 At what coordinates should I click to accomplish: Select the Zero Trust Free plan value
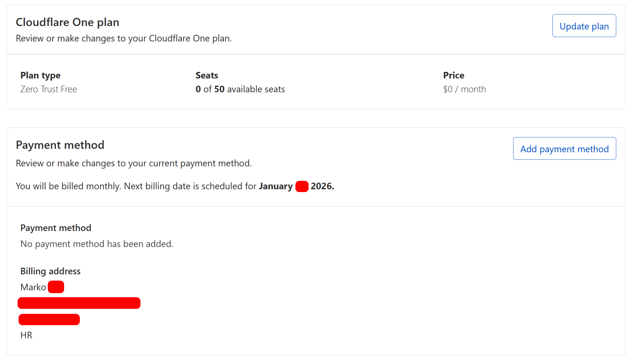tap(49, 89)
